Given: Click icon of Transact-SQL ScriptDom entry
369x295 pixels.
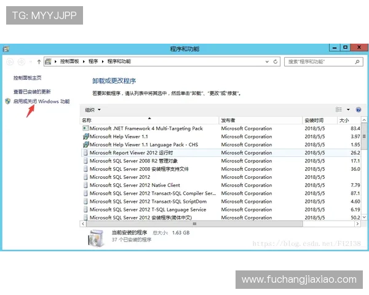Looking at the screenshot, I should 85,202.
